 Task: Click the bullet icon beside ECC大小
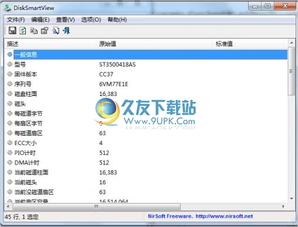tap(10, 143)
